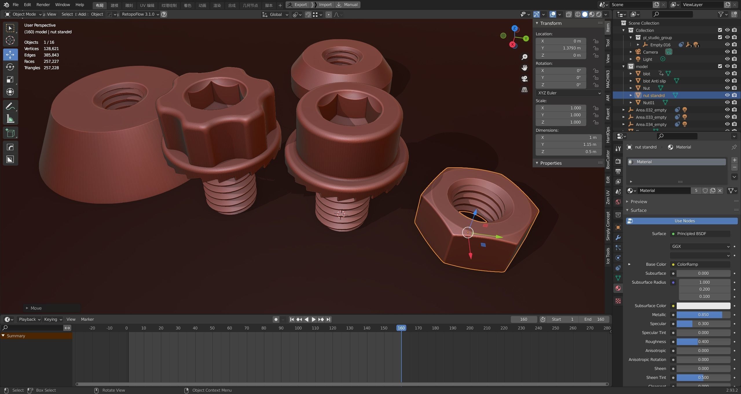This screenshot has height=394, width=741.
Task: Open the Render menu
Action: point(43,5)
